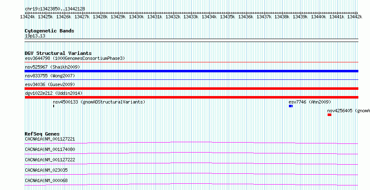The image size is (370, 190).
Task: Click the thin blue nsv833755 variant line
Action: tap(192, 80)
